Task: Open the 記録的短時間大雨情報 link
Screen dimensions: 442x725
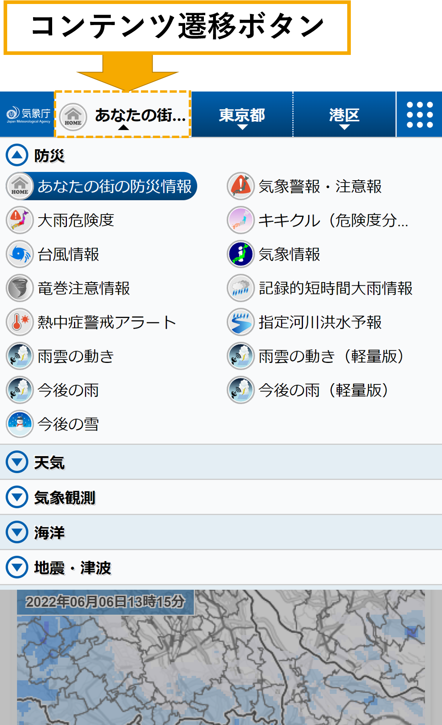Action: click(x=335, y=288)
